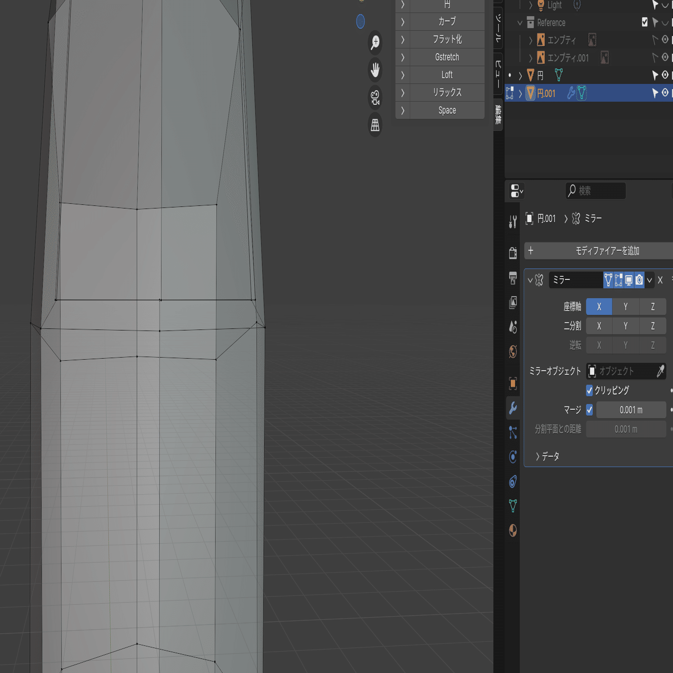Screen dimensions: 673x673
Task: Toggle the ミラー modifier's on-cage display
Action: pos(608,280)
